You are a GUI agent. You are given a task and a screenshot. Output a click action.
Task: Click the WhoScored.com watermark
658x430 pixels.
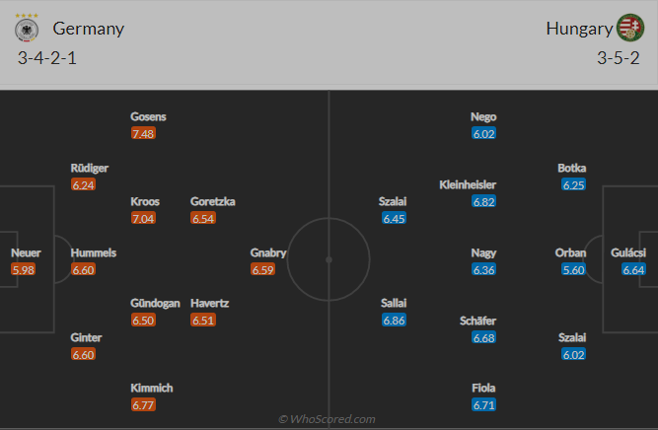(x=327, y=419)
